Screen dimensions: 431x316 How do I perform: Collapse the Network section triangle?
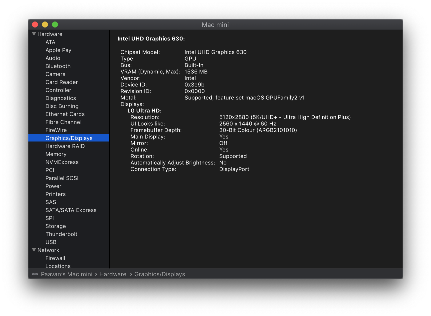(34, 250)
